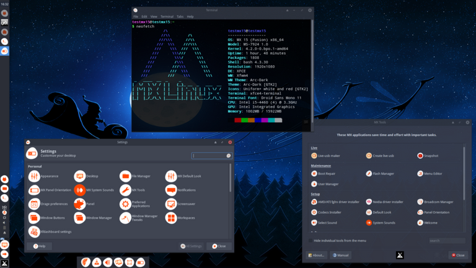Click the logout arrow icon in side panel
Viewport: 476px width, 268px height.
point(4,254)
